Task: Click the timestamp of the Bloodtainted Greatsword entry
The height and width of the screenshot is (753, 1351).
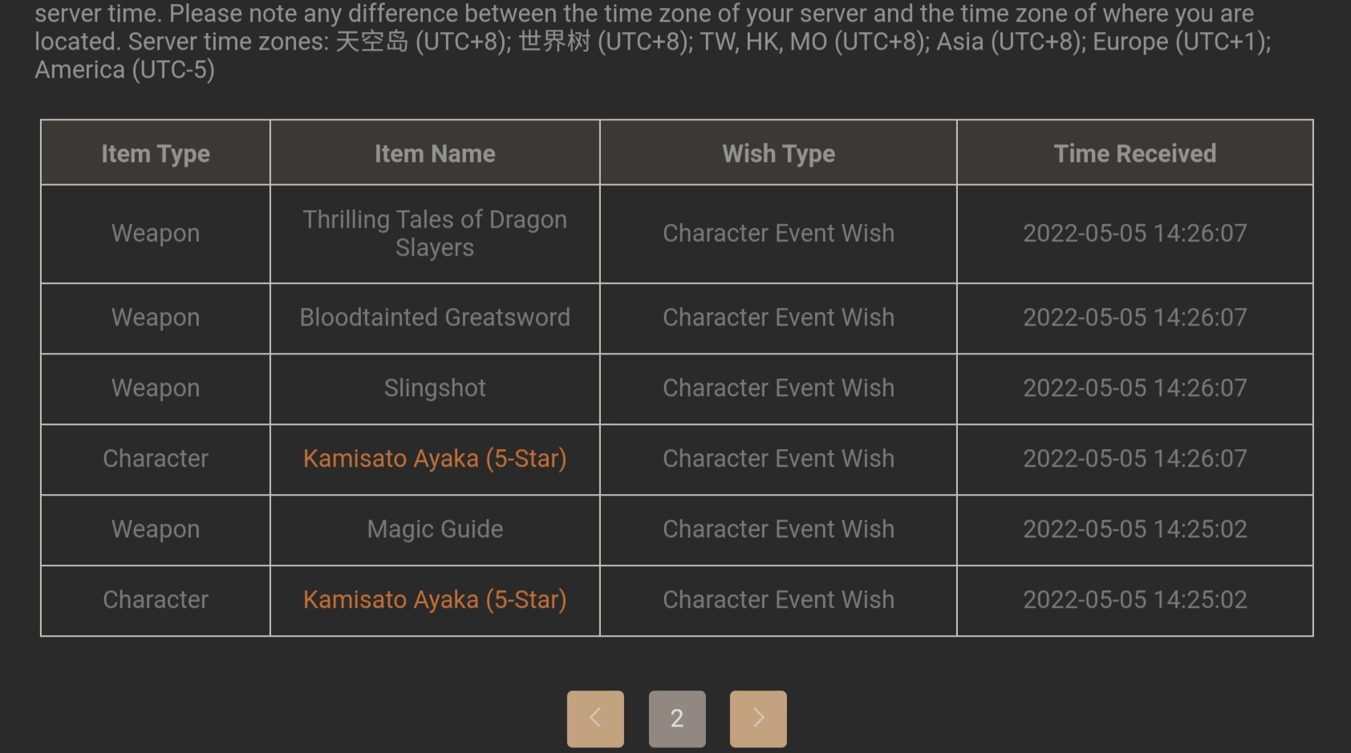Action: click(1134, 318)
